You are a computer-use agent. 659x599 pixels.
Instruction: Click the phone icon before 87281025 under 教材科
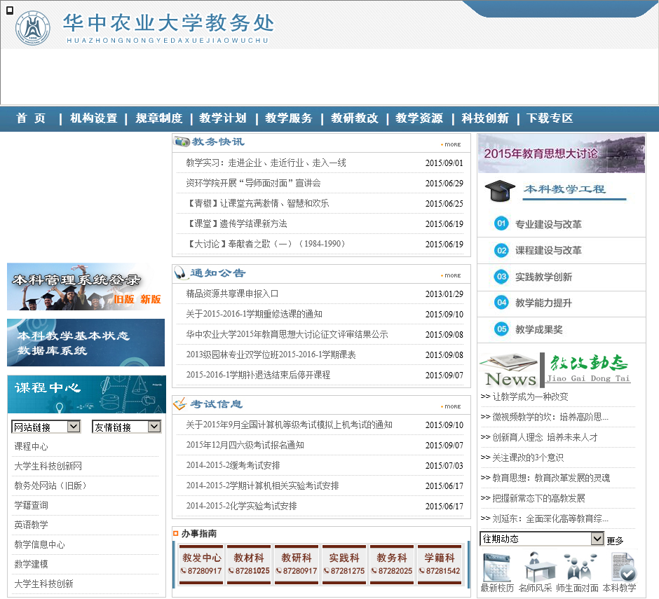231,570
